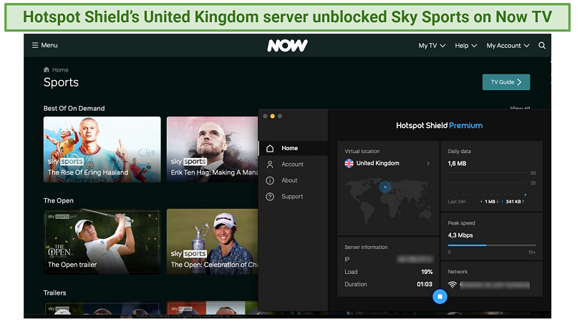This screenshot has height=324, width=577.
Task: Choose United Kingdom virtual location
Action: click(x=387, y=163)
